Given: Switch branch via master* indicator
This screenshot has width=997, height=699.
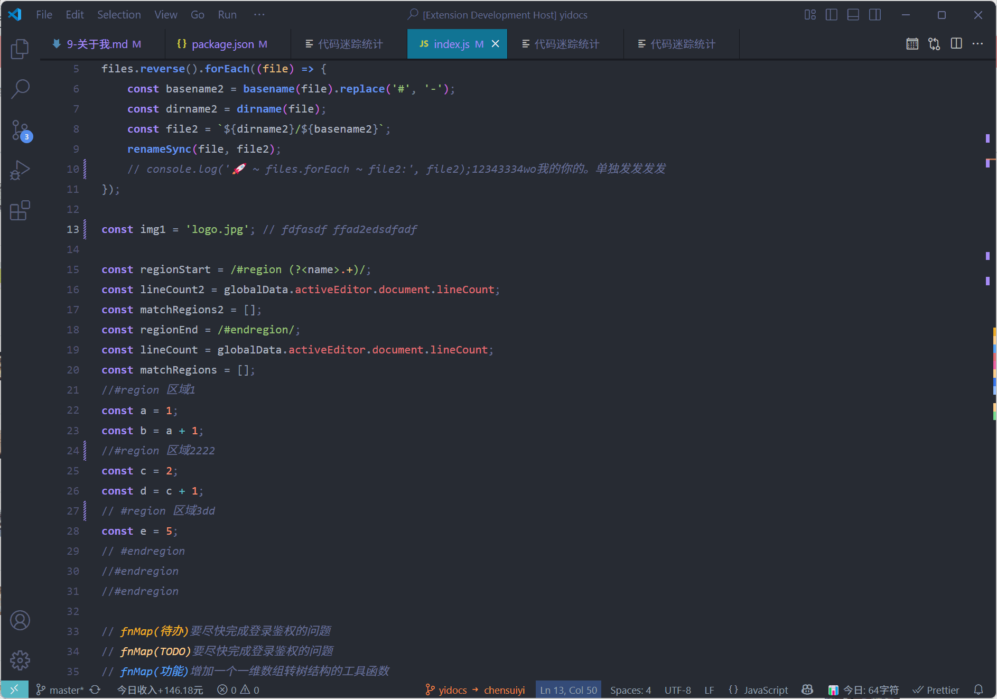Looking at the screenshot, I should (60, 690).
